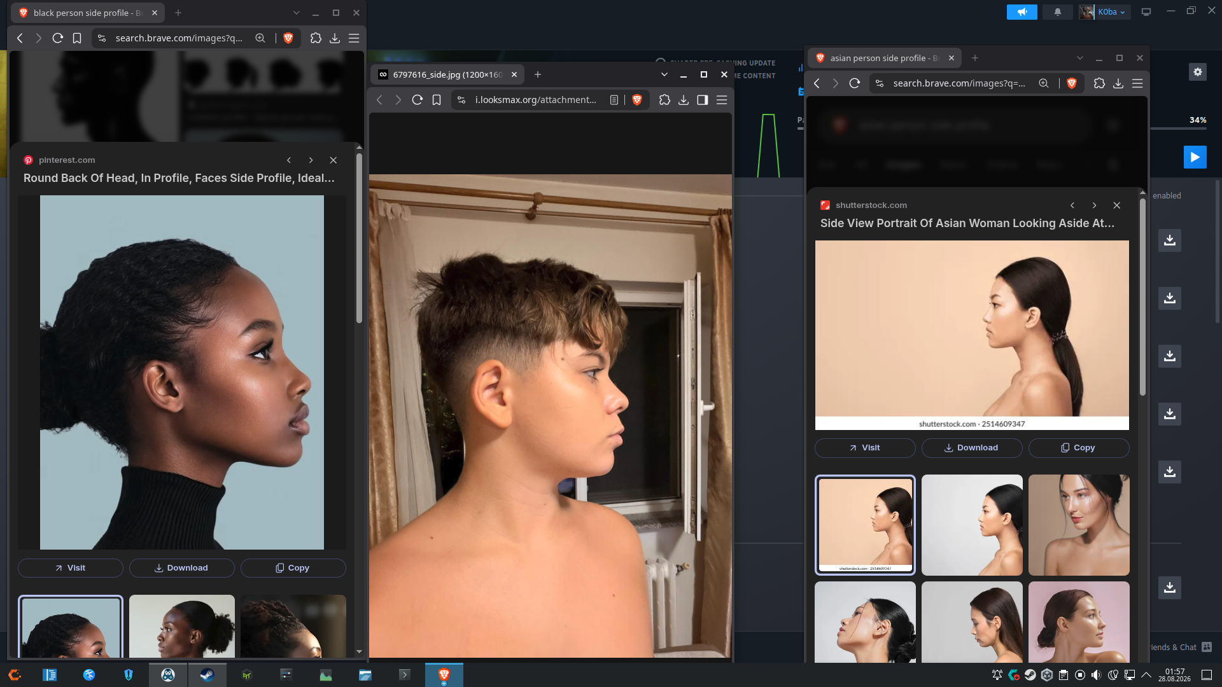Bookmark the looksmax.org image page
Viewport: 1222px width, 687px height.
(x=437, y=100)
